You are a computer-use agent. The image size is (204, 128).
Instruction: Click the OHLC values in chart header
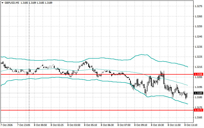37,3
